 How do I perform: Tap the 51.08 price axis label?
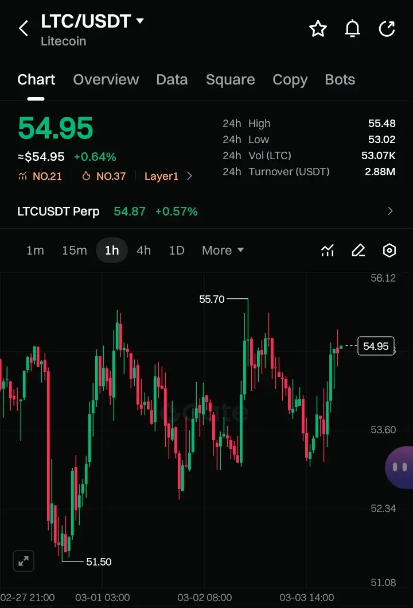[383, 582]
